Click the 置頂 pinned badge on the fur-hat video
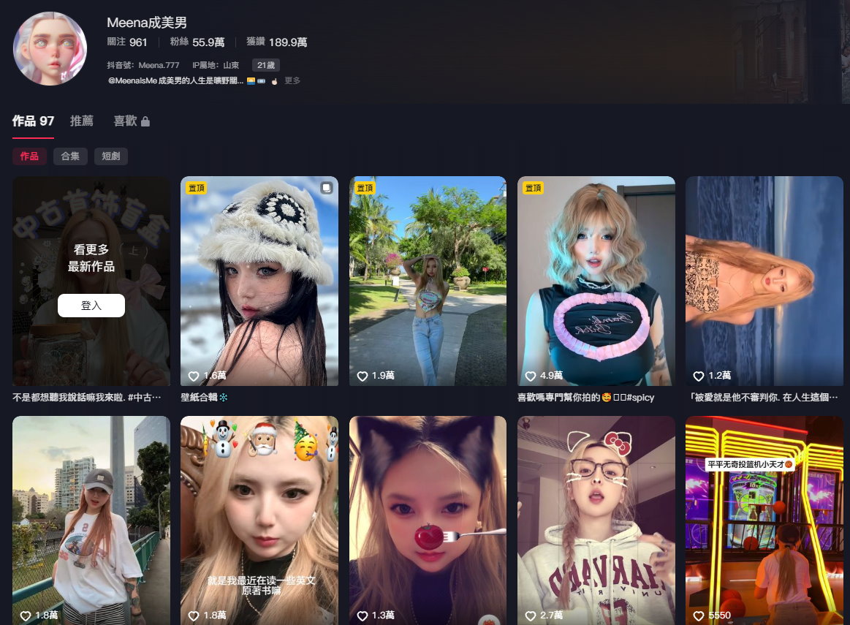The height and width of the screenshot is (625, 850). (x=196, y=188)
